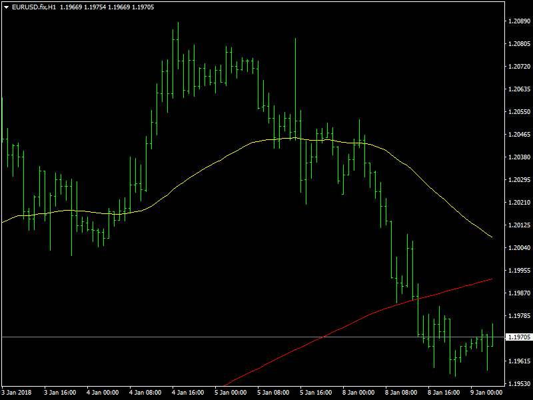Select the EURUSD.fix,H1 chart title text
533x400 pixels.
point(34,7)
